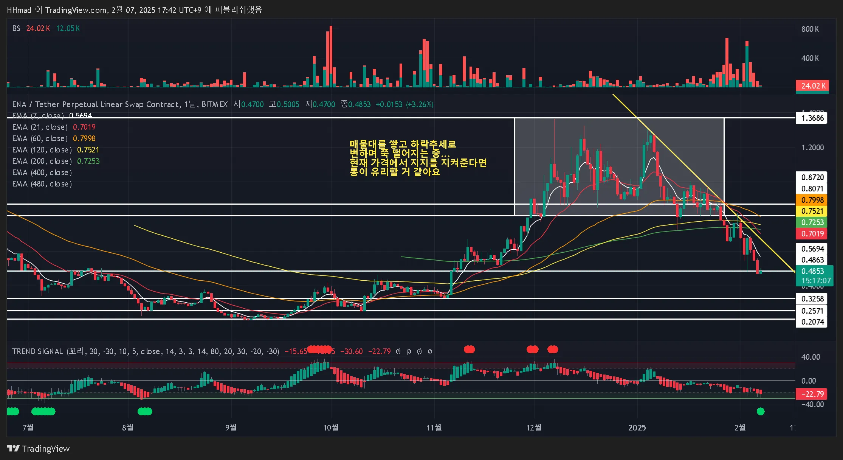Click the '0.2571' price line label
The image size is (843, 460).
click(x=812, y=311)
